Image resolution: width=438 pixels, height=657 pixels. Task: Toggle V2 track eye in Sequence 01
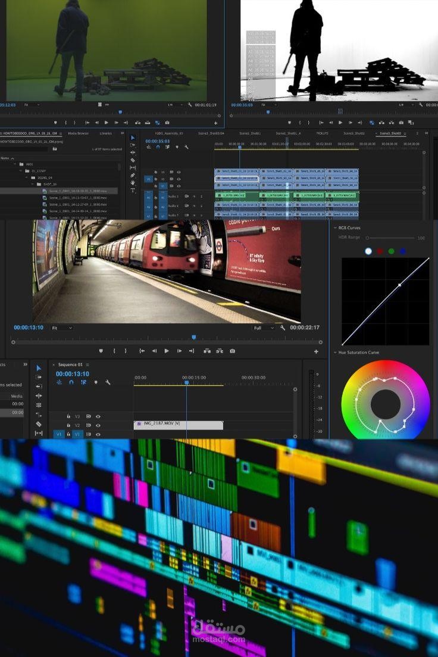(x=98, y=425)
